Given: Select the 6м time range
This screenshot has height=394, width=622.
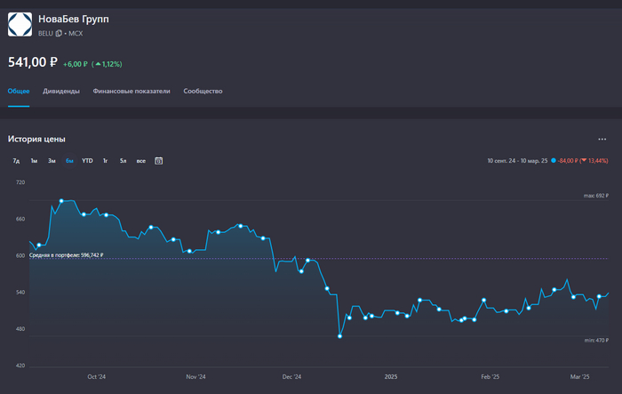Looking at the screenshot, I should tap(69, 161).
